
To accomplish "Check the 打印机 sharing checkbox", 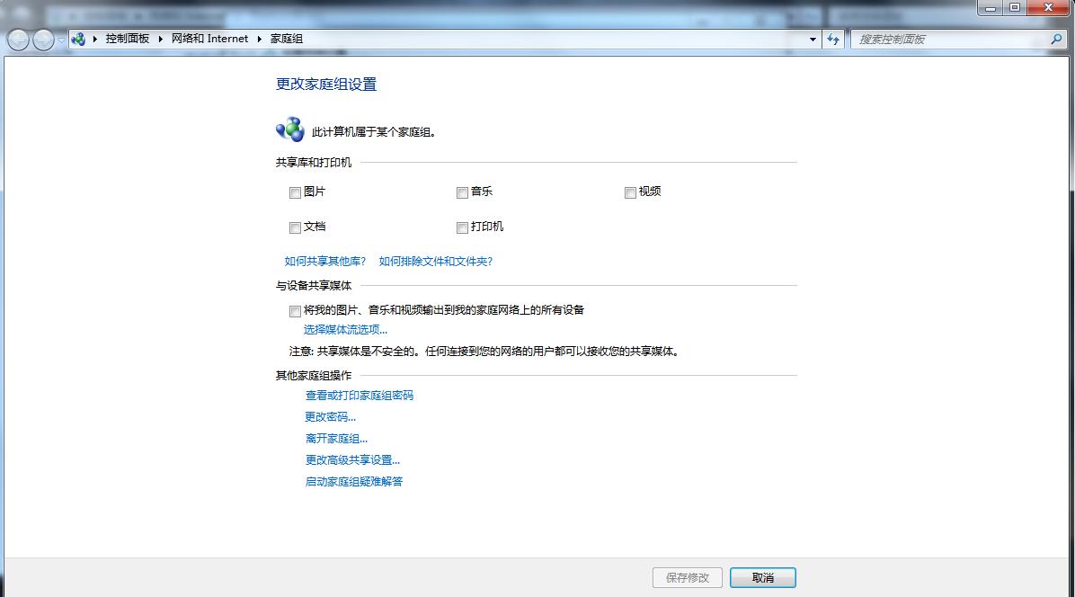I will (462, 227).
